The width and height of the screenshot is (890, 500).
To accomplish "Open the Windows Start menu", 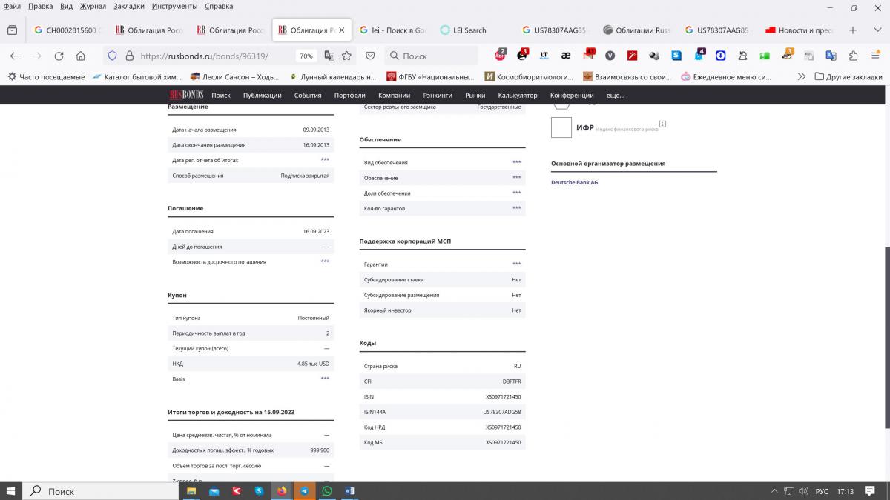I will click(11, 491).
